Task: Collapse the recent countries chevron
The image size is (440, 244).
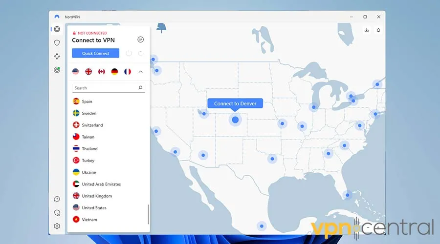Action: (141, 72)
